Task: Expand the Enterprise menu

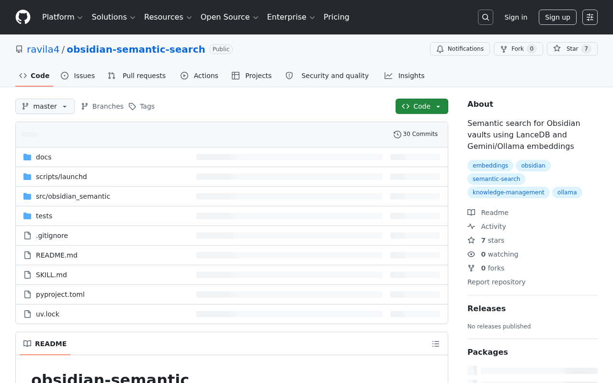Action: [x=291, y=17]
